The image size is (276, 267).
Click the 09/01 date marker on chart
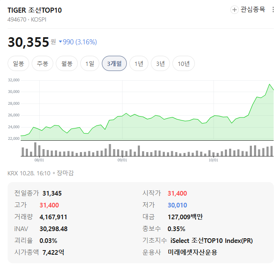(x=122, y=160)
